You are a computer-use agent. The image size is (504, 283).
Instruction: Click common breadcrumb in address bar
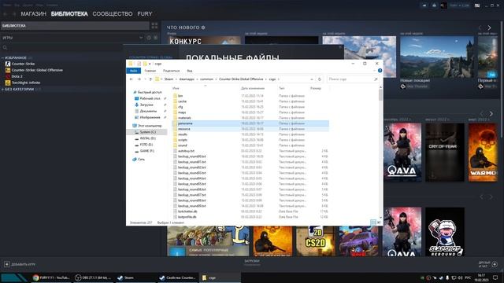point(206,79)
